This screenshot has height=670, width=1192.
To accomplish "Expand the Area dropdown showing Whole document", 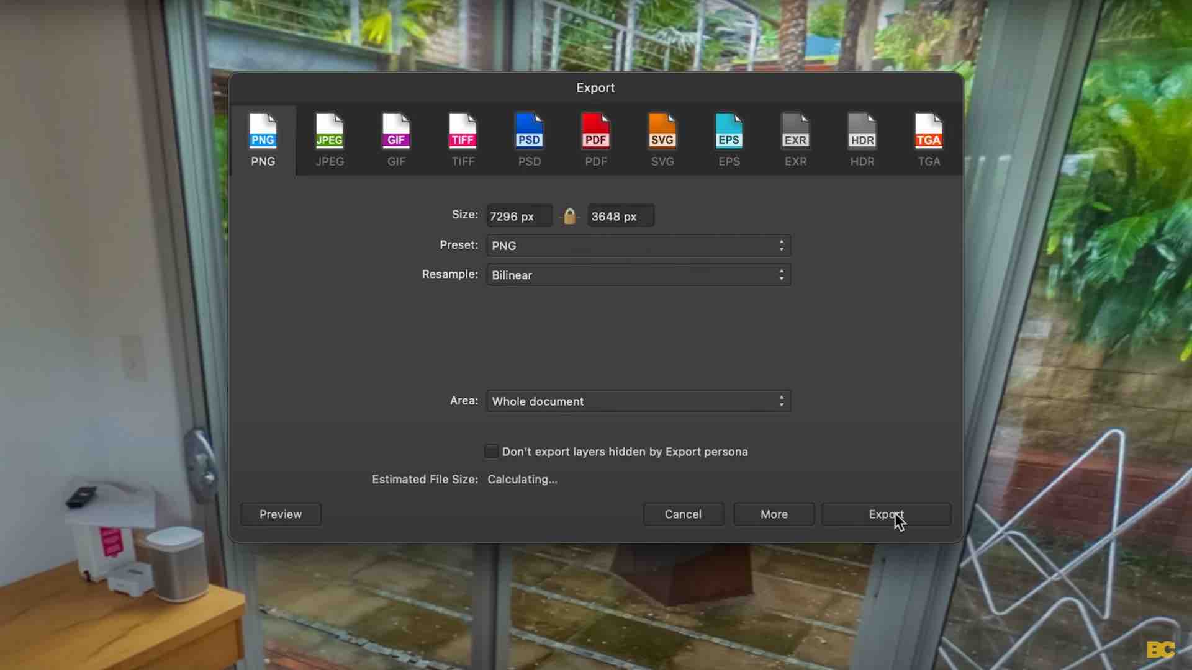I will pyautogui.click(x=638, y=401).
